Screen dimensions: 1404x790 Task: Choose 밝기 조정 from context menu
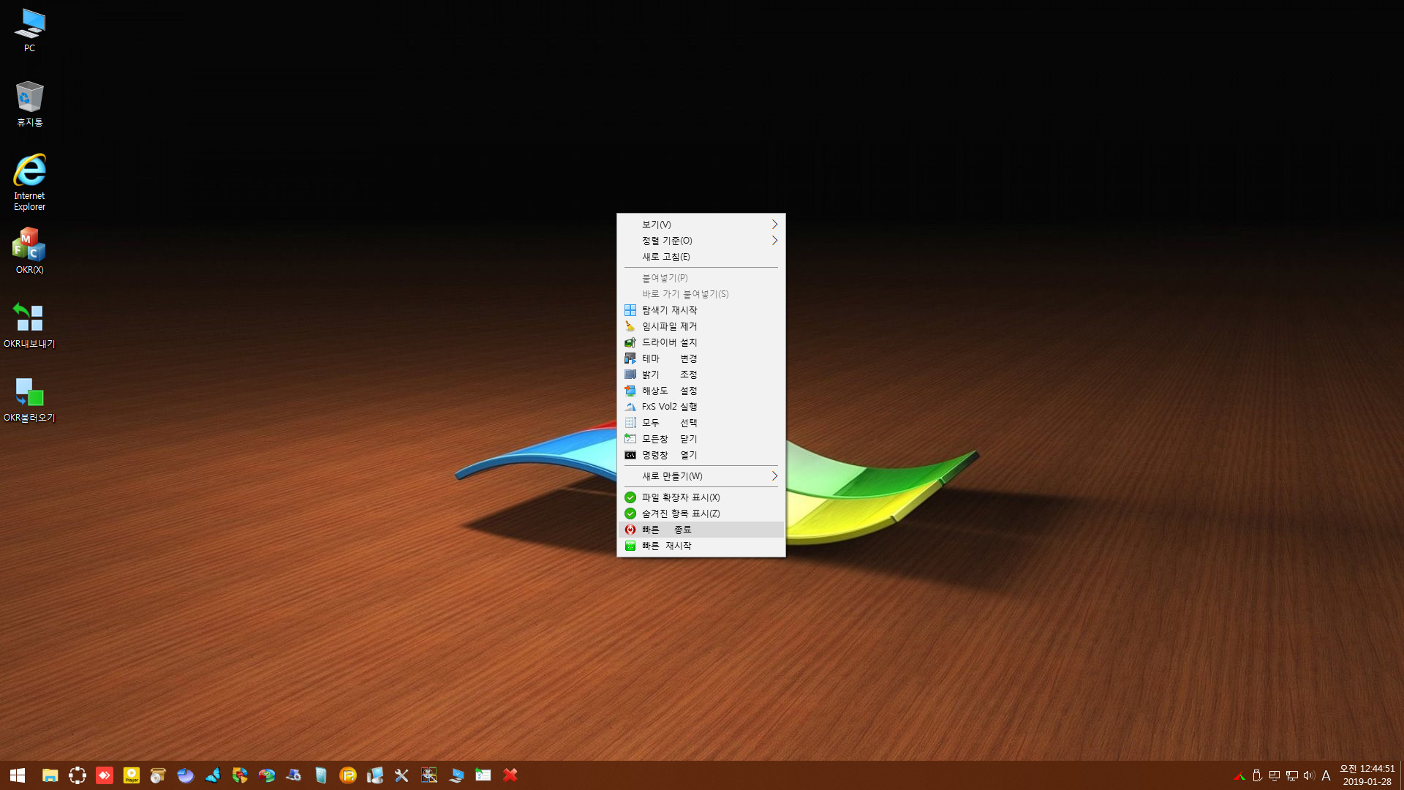[x=701, y=375]
